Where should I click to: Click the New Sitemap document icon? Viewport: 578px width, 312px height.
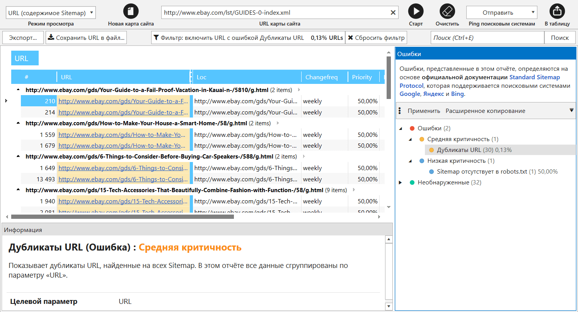coord(131,11)
